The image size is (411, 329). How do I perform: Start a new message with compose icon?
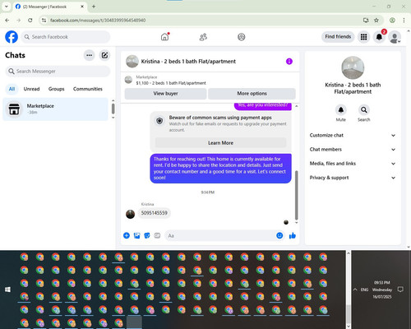point(104,55)
